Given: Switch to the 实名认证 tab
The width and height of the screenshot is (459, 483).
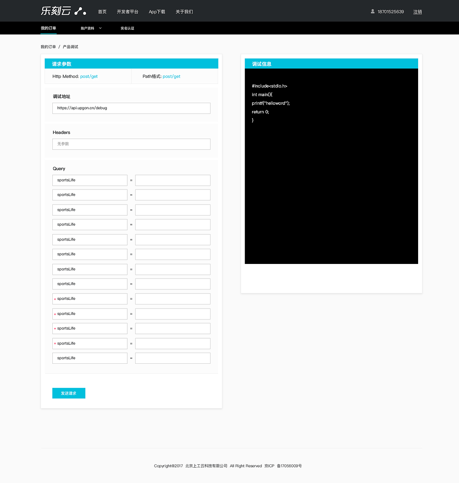Looking at the screenshot, I should click(127, 28).
